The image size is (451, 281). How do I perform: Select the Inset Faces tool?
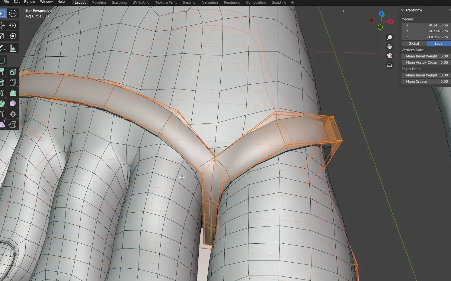pyautogui.click(x=13, y=72)
